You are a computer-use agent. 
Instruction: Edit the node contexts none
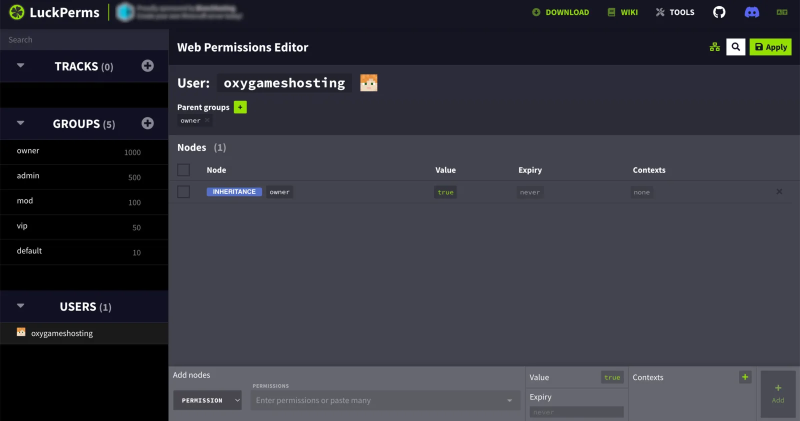point(642,192)
